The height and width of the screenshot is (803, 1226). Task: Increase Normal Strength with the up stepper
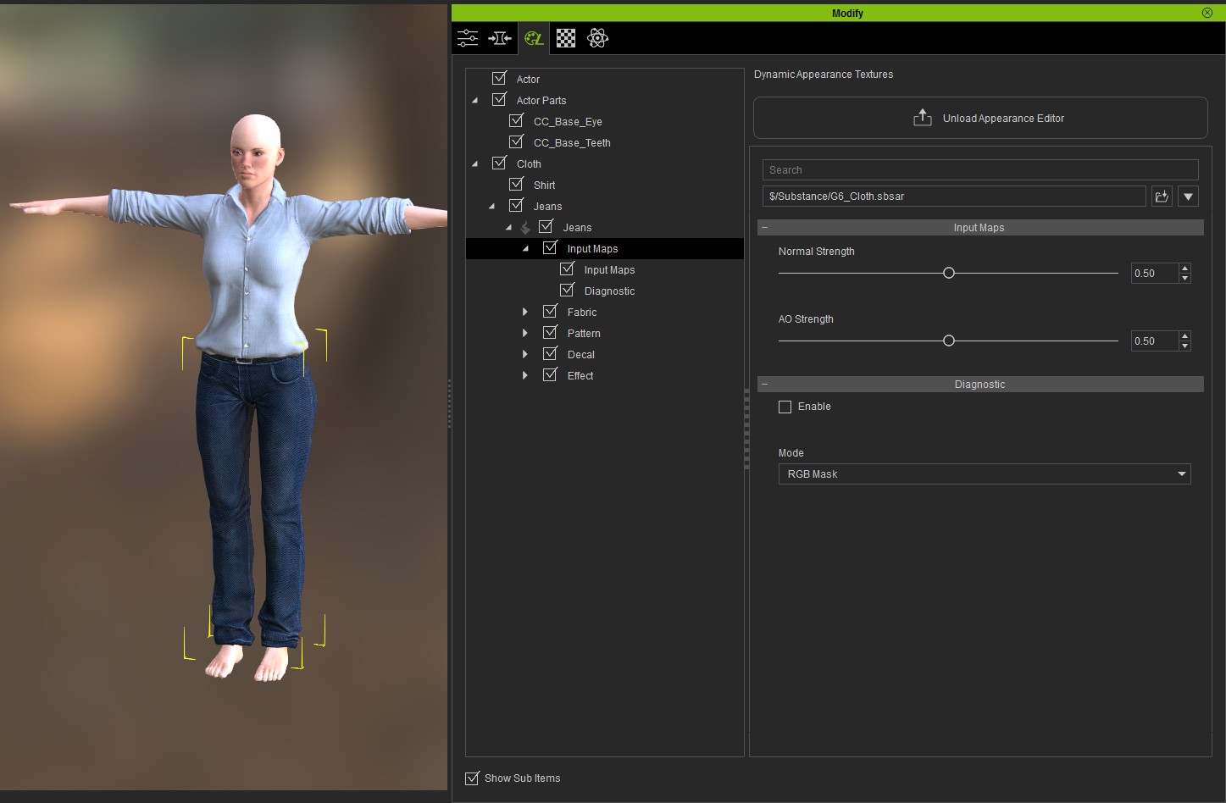coord(1185,269)
